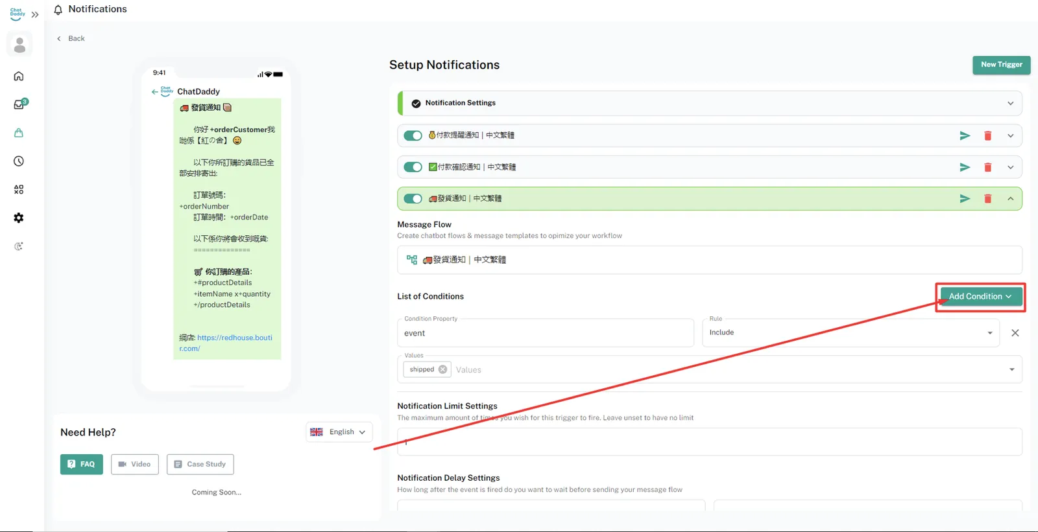Image resolution: width=1038 pixels, height=532 pixels.
Task: Click the New Trigger button
Action: (1001, 65)
